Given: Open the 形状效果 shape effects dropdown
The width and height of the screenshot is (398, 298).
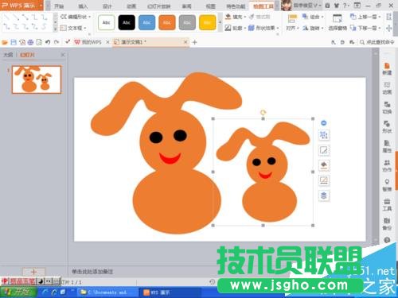Looking at the screenshot, I should [x=263, y=28].
